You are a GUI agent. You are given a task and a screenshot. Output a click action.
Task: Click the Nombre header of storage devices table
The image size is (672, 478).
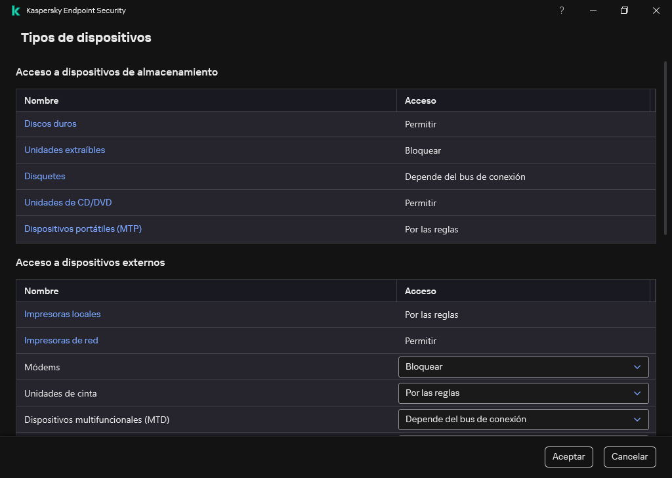(41, 100)
